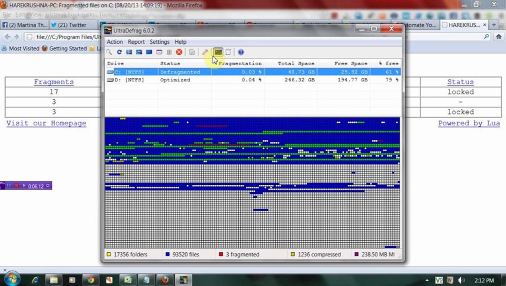Open the Visit our Homepage link

click(x=46, y=123)
